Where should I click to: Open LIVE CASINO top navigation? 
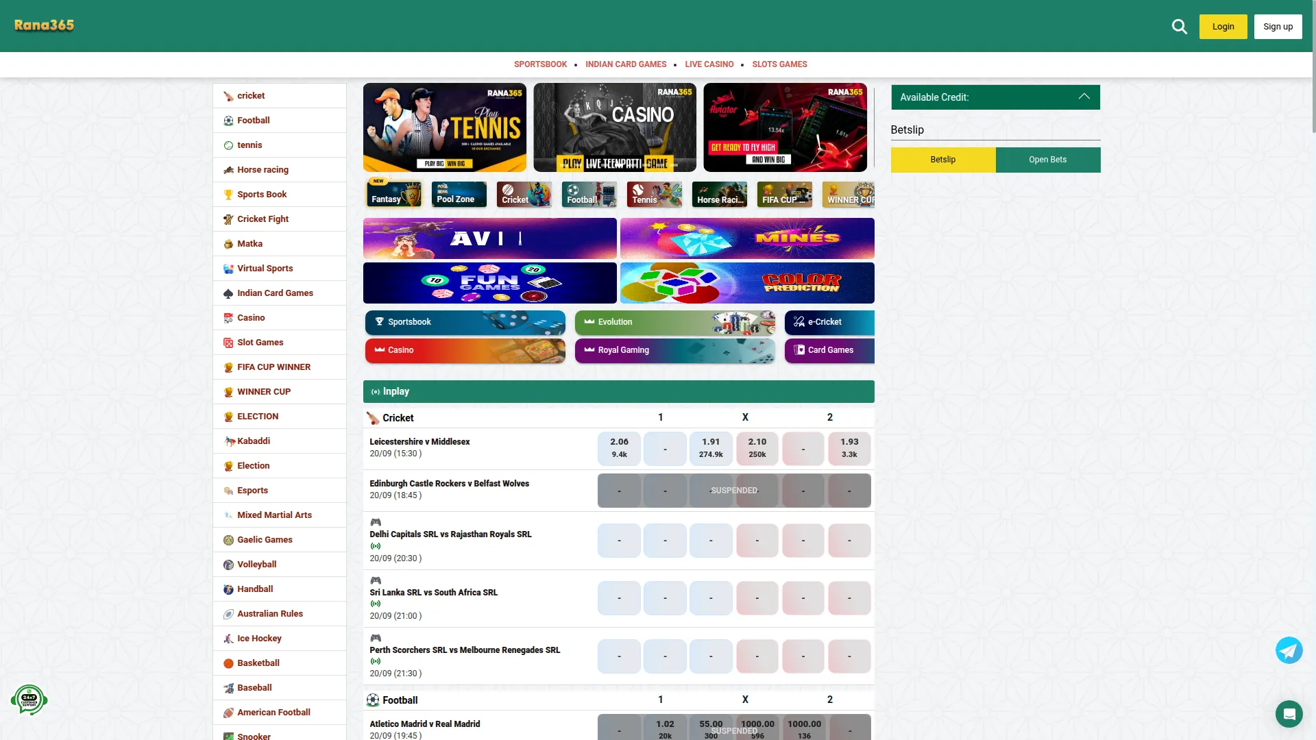pos(709,64)
